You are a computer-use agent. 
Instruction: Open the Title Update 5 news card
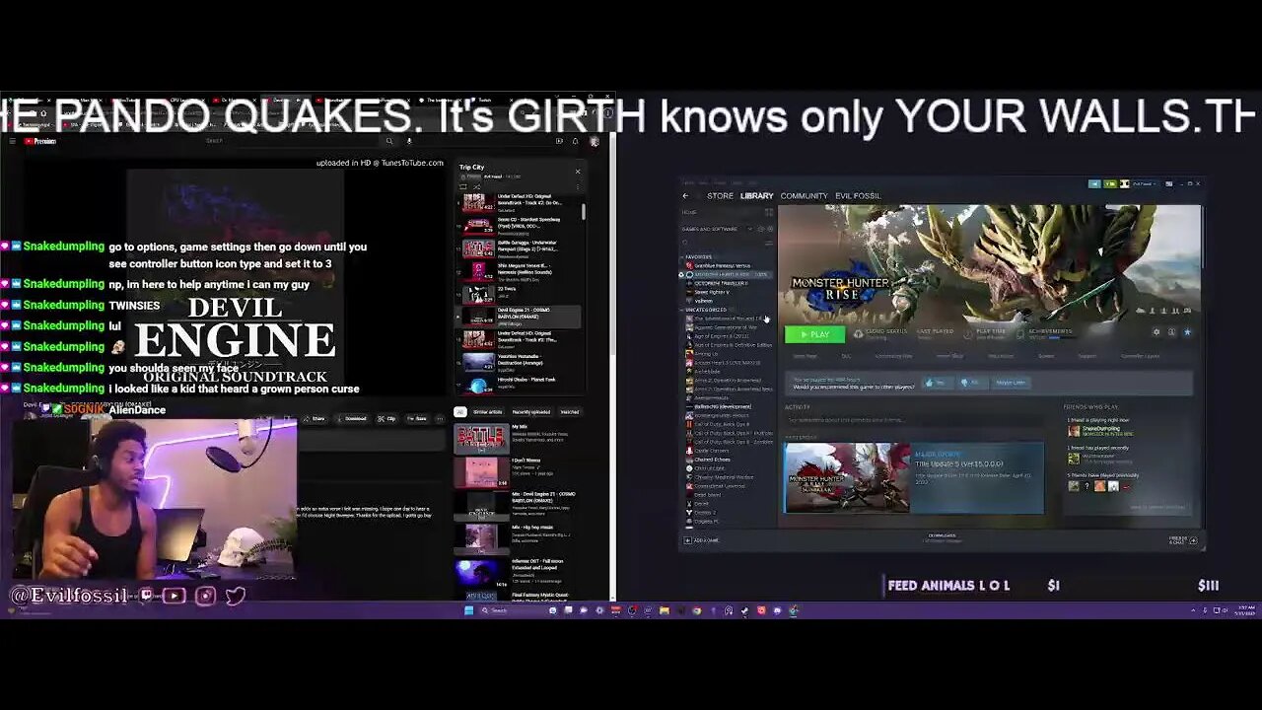(914, 478)
